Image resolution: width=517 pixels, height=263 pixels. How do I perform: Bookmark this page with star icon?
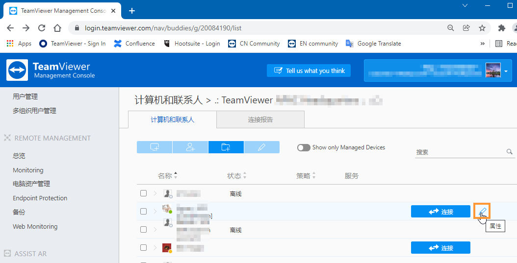click(482, 28)
